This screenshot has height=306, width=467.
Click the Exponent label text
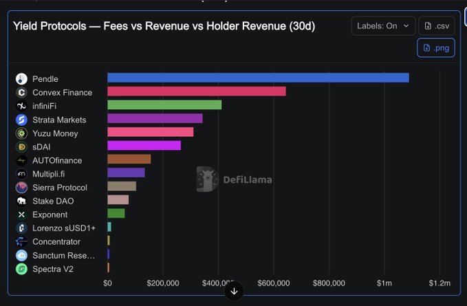point(50,215)
